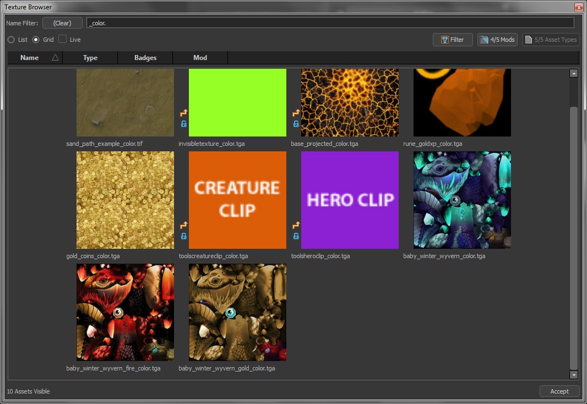The image size is (587, 404).
Task: Sort by the Name column header
Action: (x=30, y=58)
